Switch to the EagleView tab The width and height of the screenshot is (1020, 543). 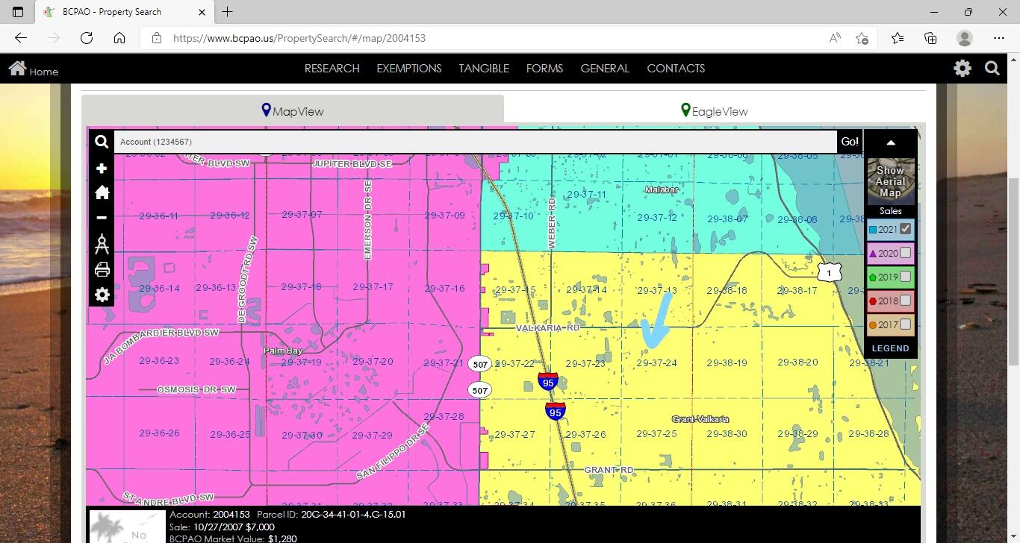point(715,111)
